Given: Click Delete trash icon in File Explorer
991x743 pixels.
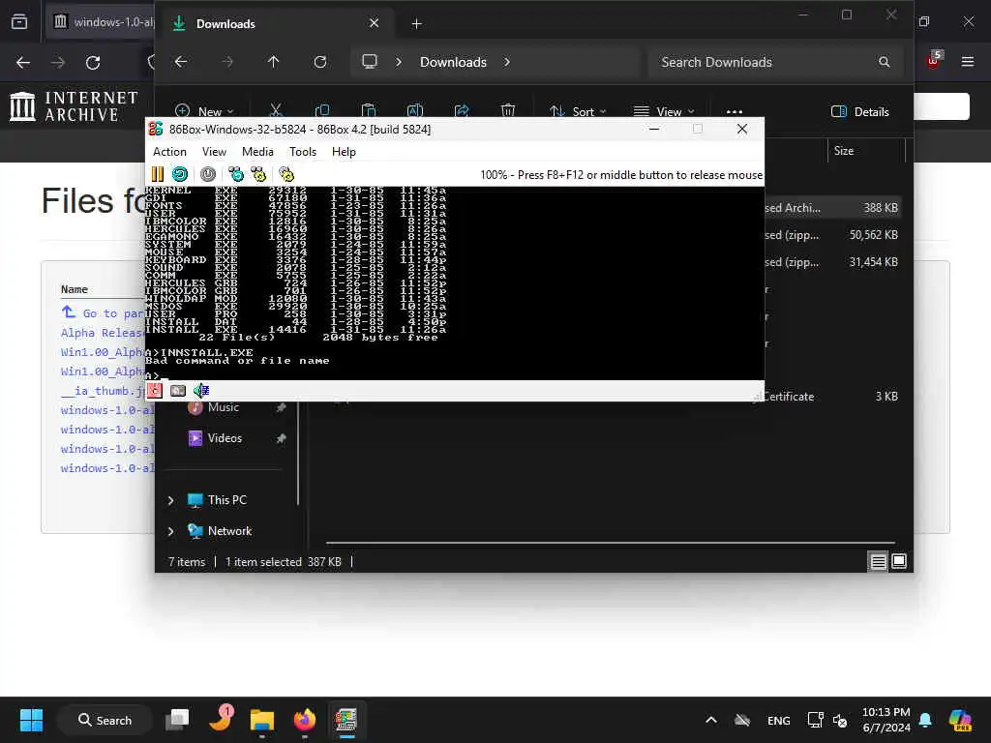Looking at the screenshot, I should coord(507,111).
